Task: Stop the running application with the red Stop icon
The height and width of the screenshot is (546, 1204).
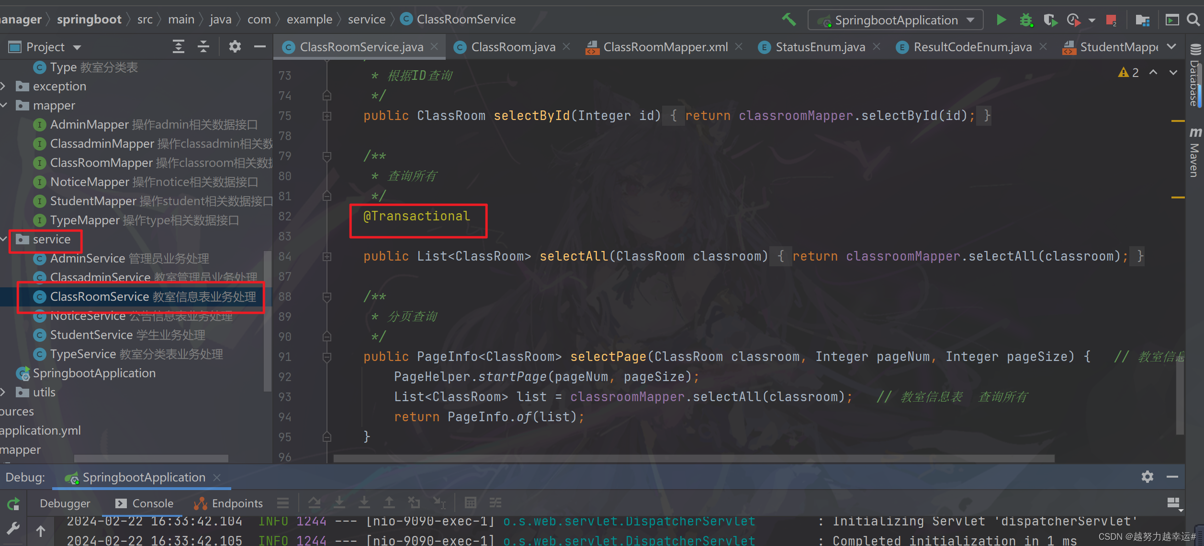Action: pyautogui.click(x=1112, y=20)
